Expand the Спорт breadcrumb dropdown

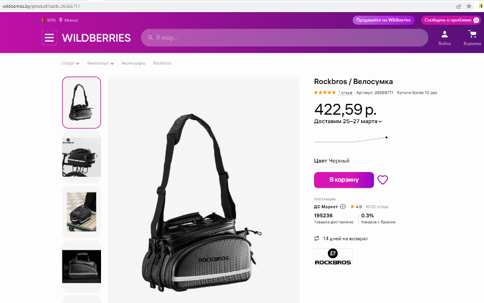[77, 63]
